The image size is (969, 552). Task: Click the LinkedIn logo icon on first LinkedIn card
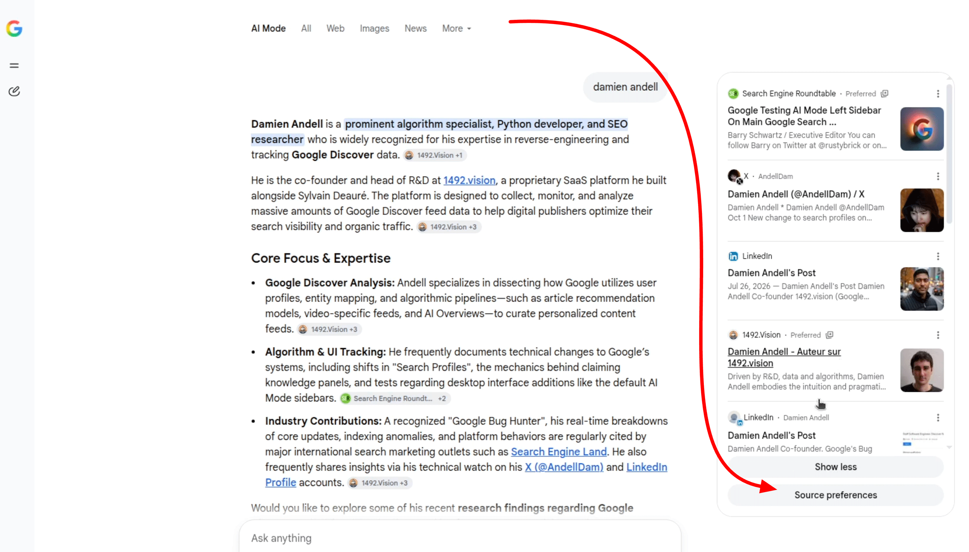pos(733,256)
